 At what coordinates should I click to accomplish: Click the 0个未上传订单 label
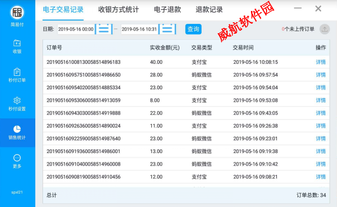298,29
